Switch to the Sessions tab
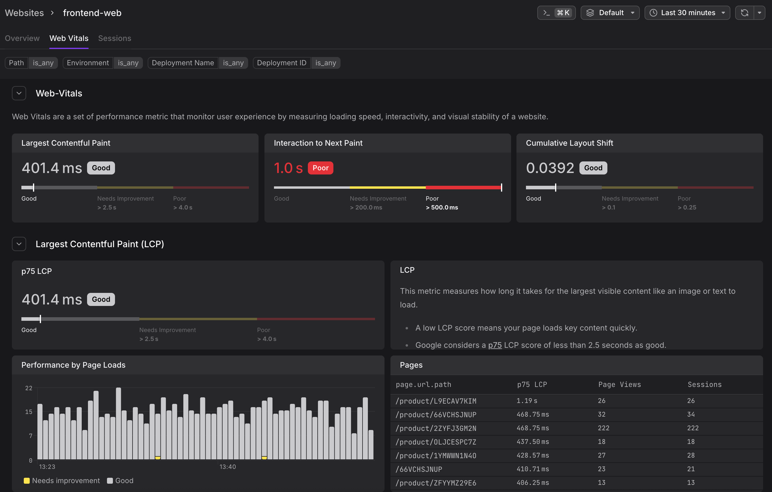 [x=114, y=38]
